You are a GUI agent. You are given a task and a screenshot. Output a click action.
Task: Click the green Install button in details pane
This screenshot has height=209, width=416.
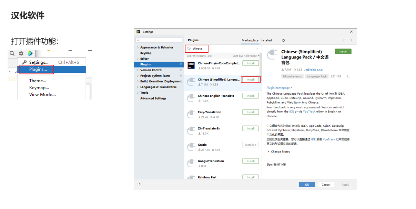(x=343, y=51)
